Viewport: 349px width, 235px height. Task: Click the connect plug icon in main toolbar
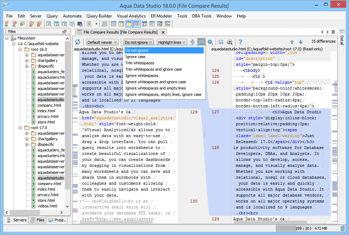32,24
